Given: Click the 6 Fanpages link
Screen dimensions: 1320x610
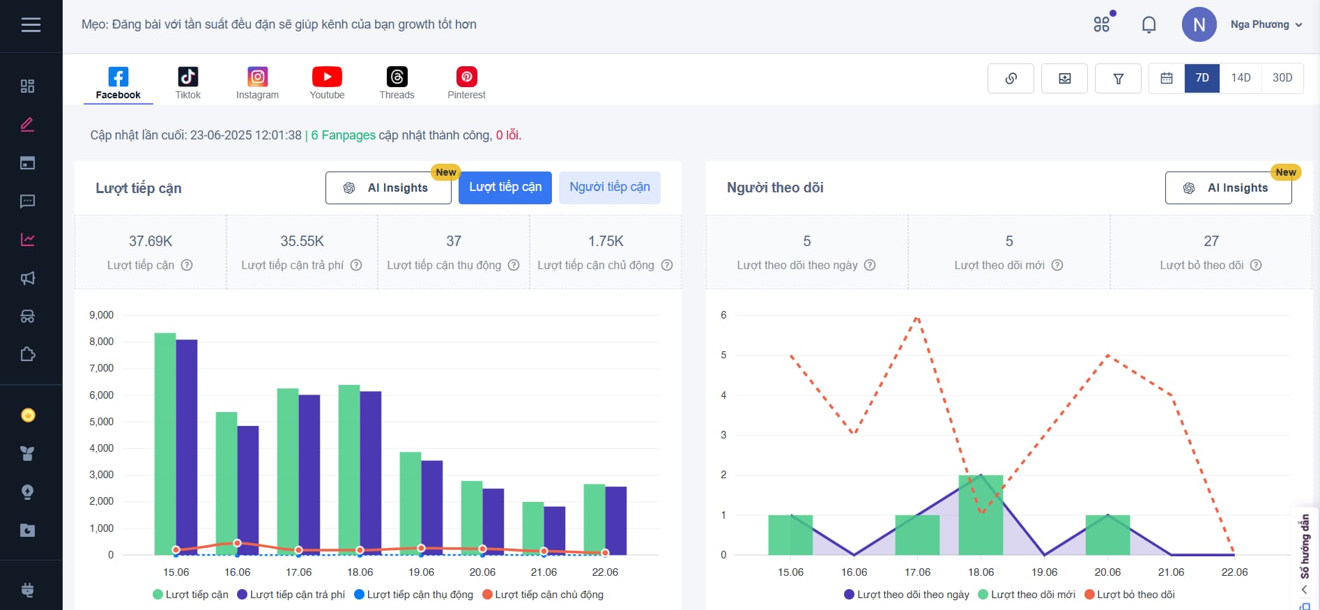Looking at the screenshot, I should click(x=343, y=135).
